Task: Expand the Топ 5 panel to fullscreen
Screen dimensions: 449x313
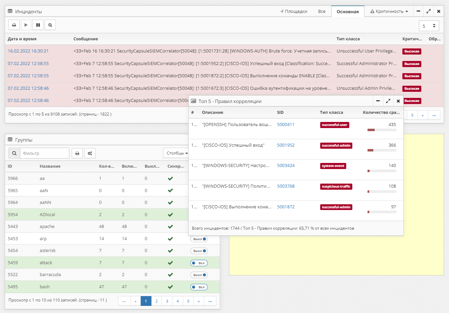Action: tap(388, 101)
